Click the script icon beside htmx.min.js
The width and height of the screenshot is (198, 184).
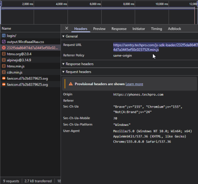(4, 66)
